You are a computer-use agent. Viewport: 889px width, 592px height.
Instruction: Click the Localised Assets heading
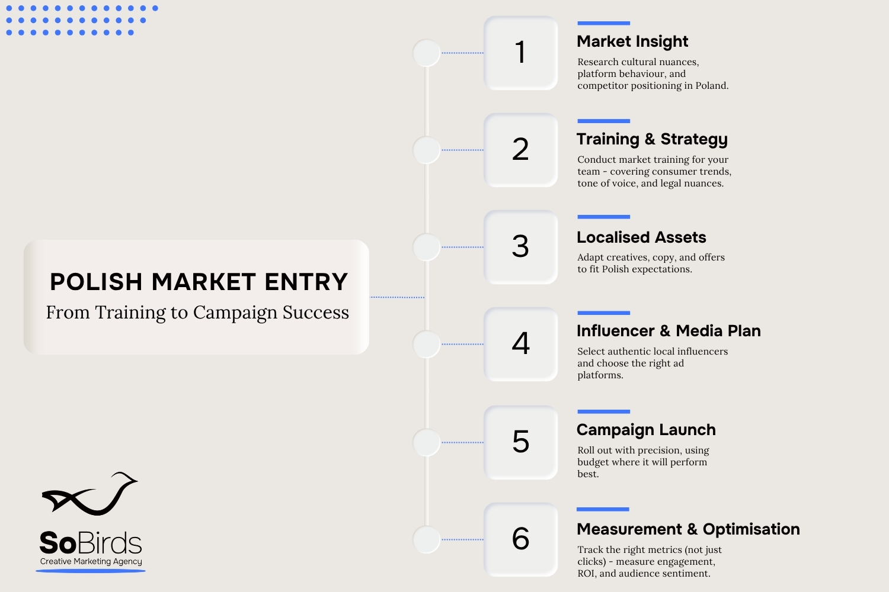point(641,237)
